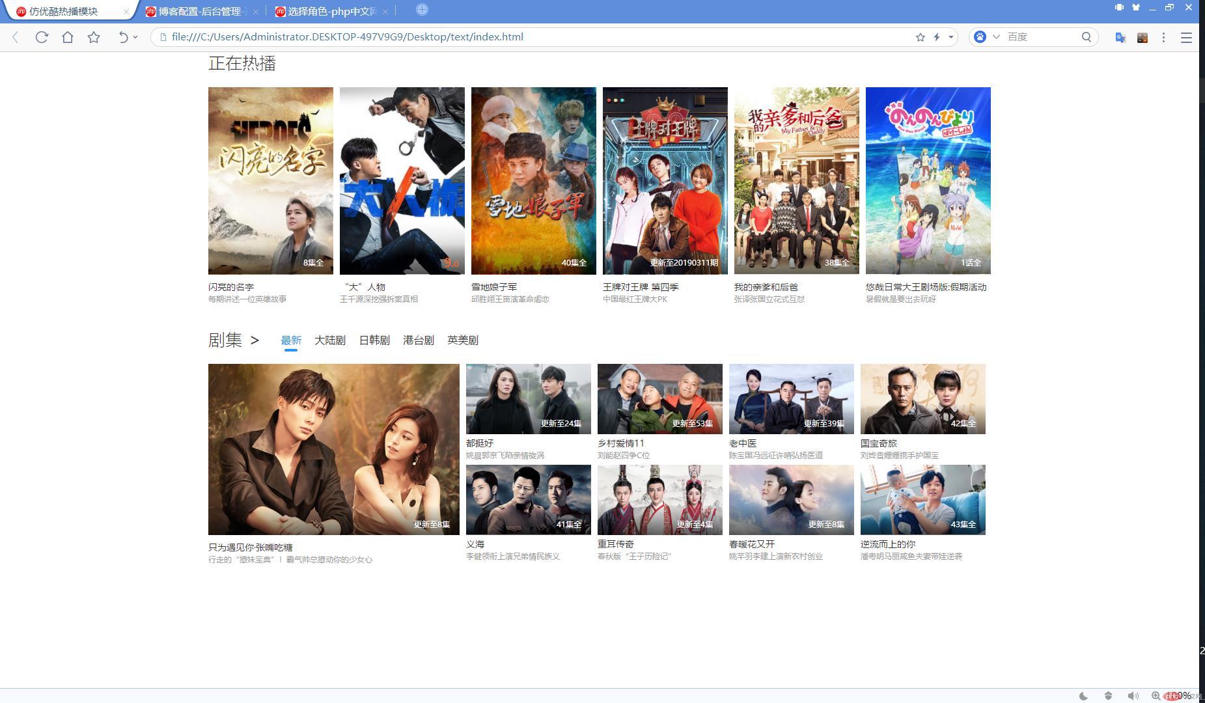The image size is (1205, 703).
Task: Select the 港台剧 category tab
Action: pos(419,340)
